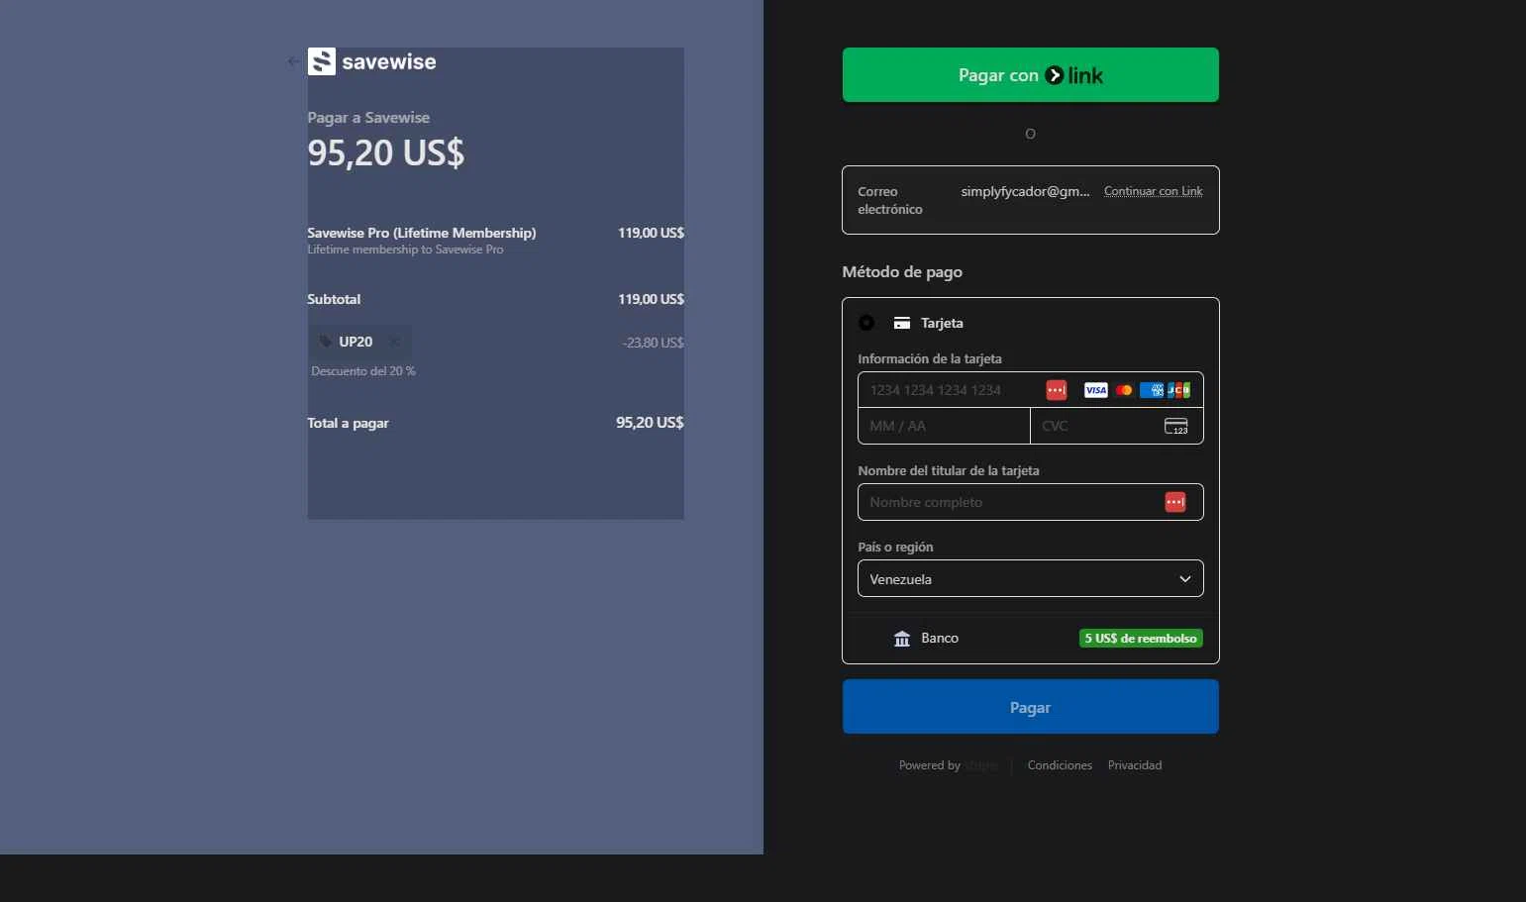This screenshot has height=902, width=1526.
Task: Click the UP20 promo tag icon
Action: [x=325, y=342]
